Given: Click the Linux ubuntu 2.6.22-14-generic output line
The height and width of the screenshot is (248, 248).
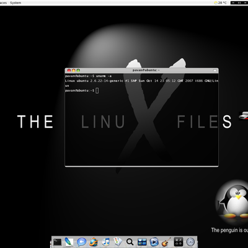Looking at the screenshot, I should pos(141,81).
